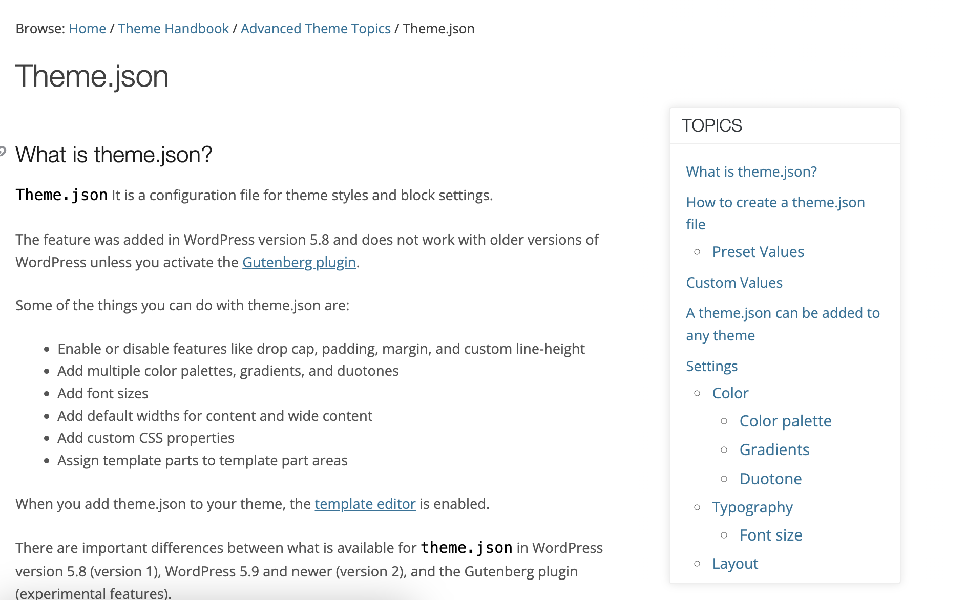966x600 pixels.
Task: Open Advanced Theme Topics breadcrumb
Action: point(316,29)
